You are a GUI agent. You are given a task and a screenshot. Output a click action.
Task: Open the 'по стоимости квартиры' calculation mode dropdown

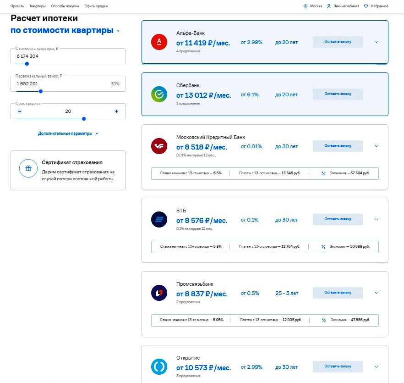coord(65,30)
